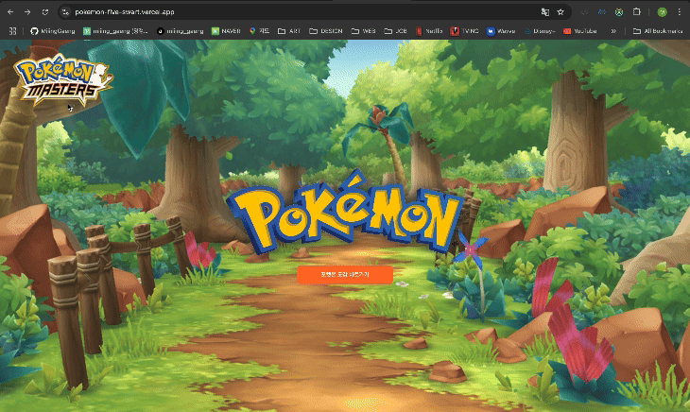Open the green miing_gaang bookmark
This screenshot has width=690, height=412.
click(115, 31)
